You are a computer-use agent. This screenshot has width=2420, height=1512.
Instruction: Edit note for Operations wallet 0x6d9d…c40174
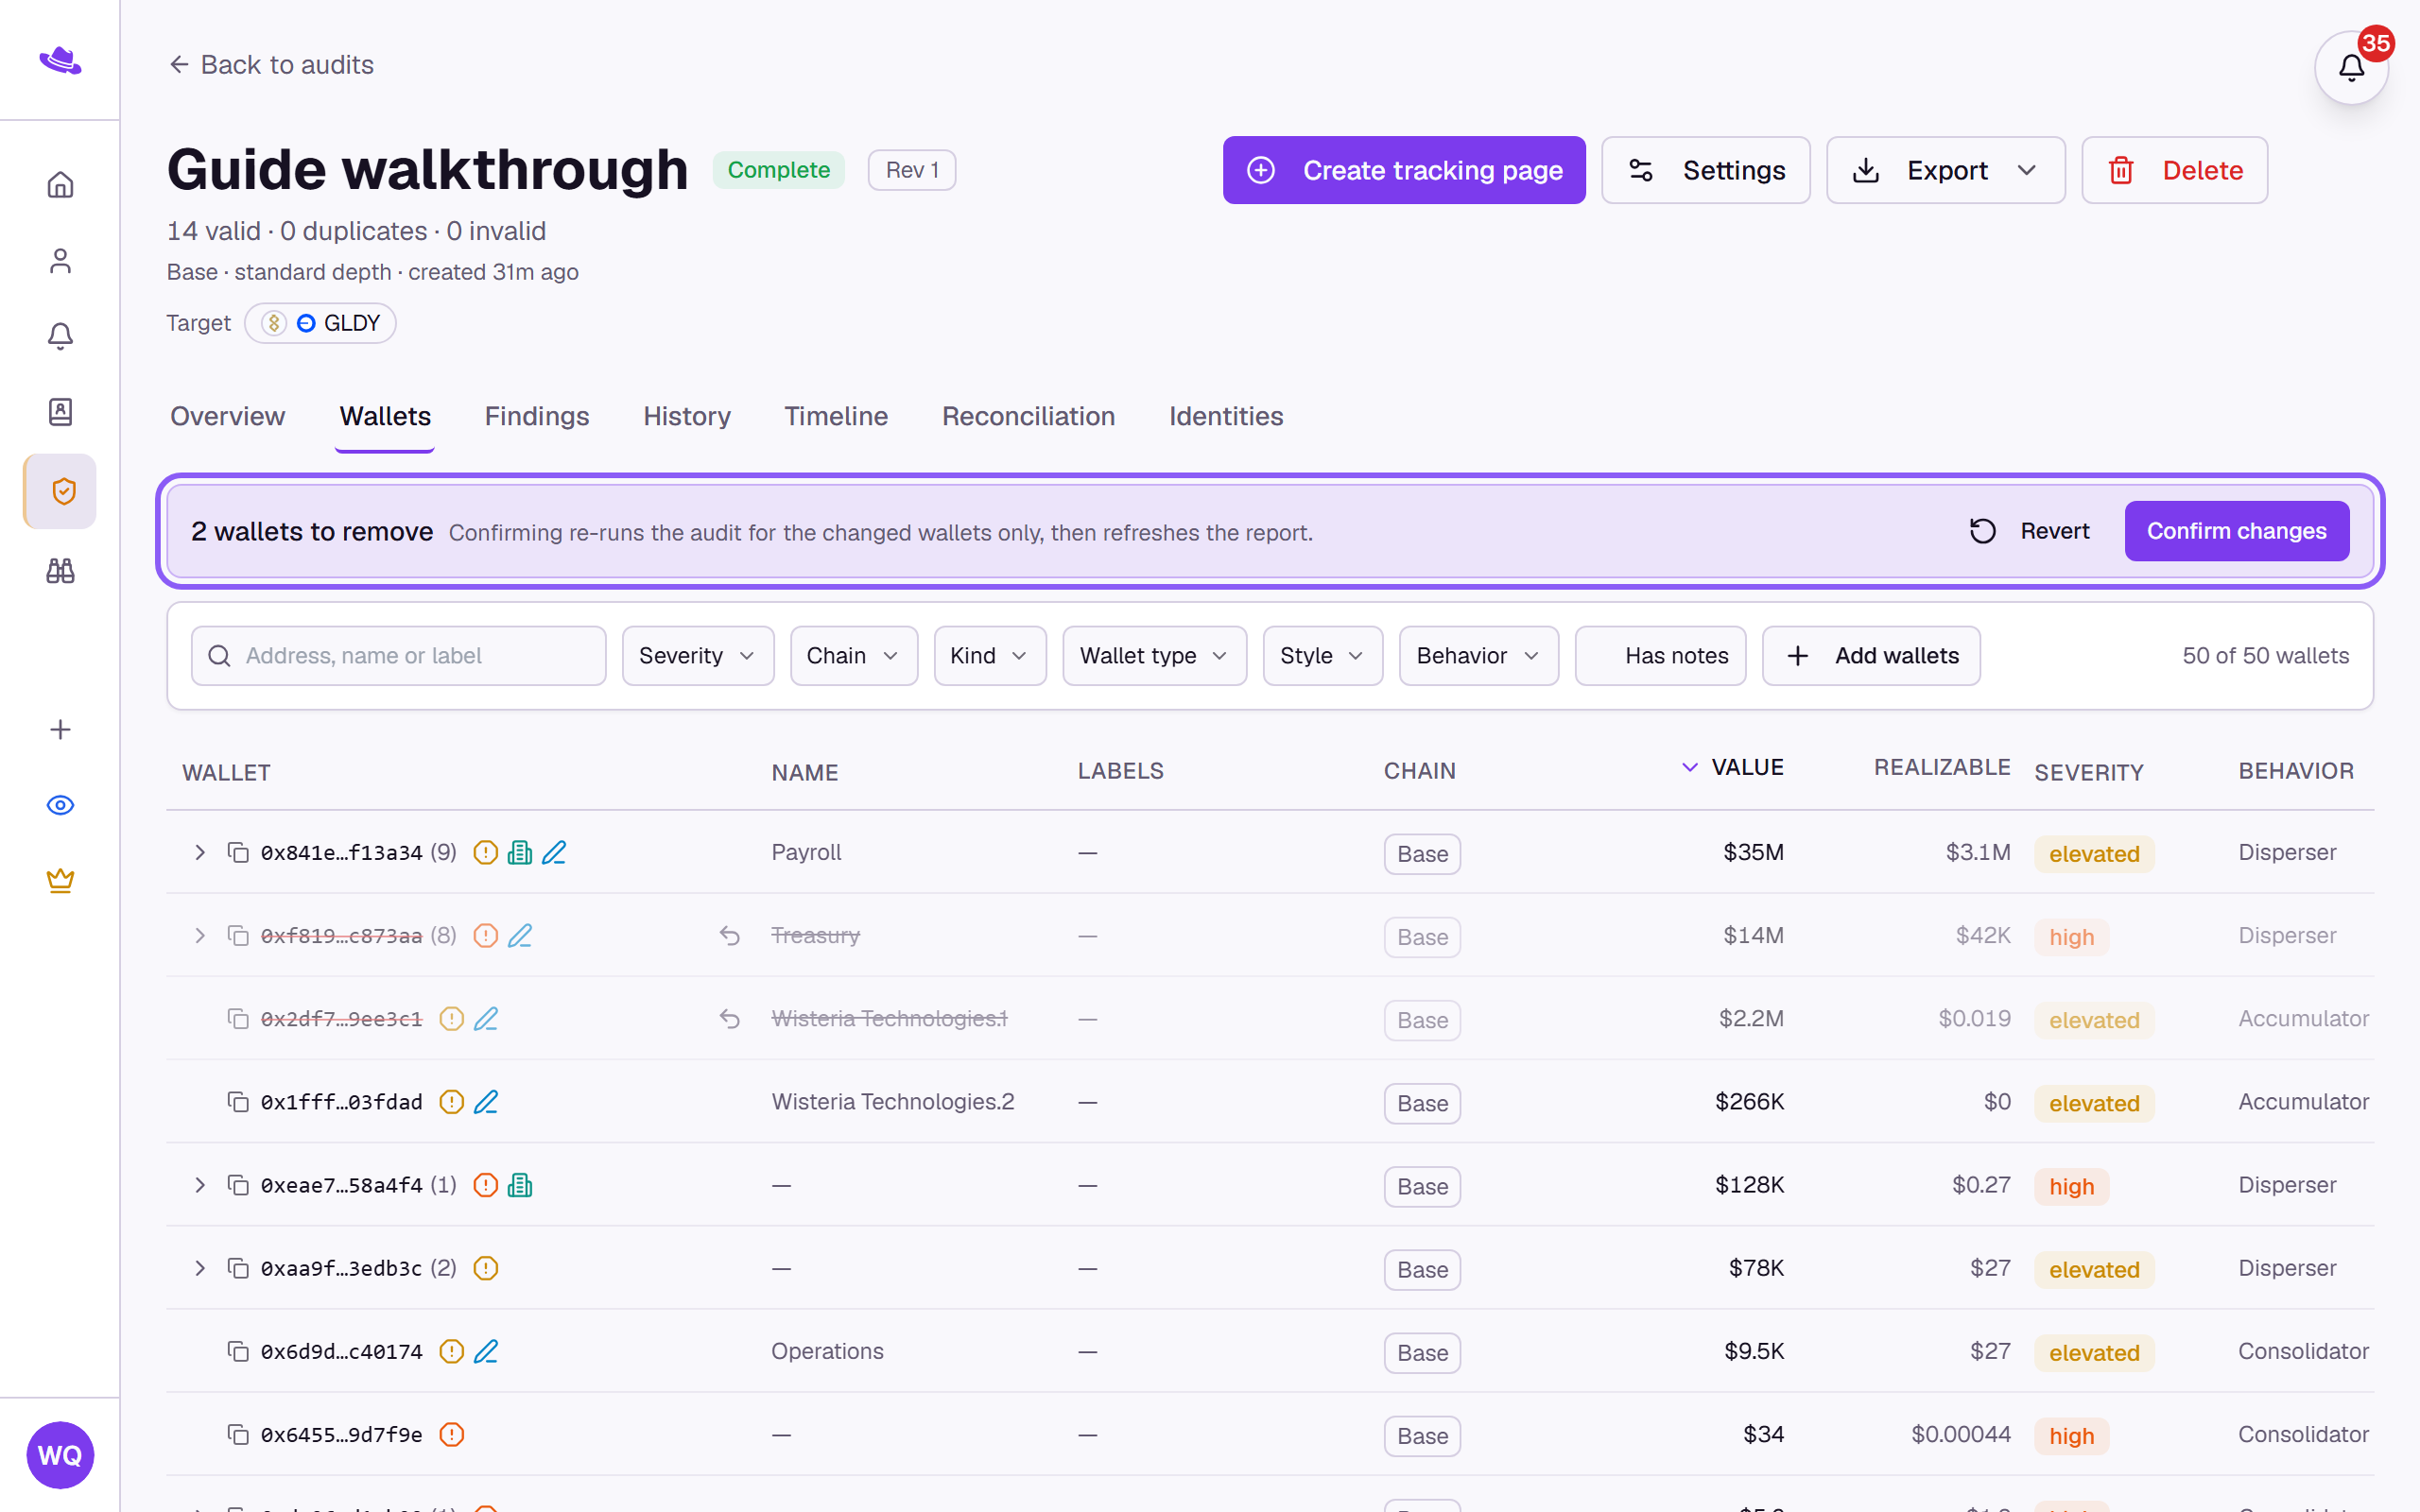pos(486,1351)
